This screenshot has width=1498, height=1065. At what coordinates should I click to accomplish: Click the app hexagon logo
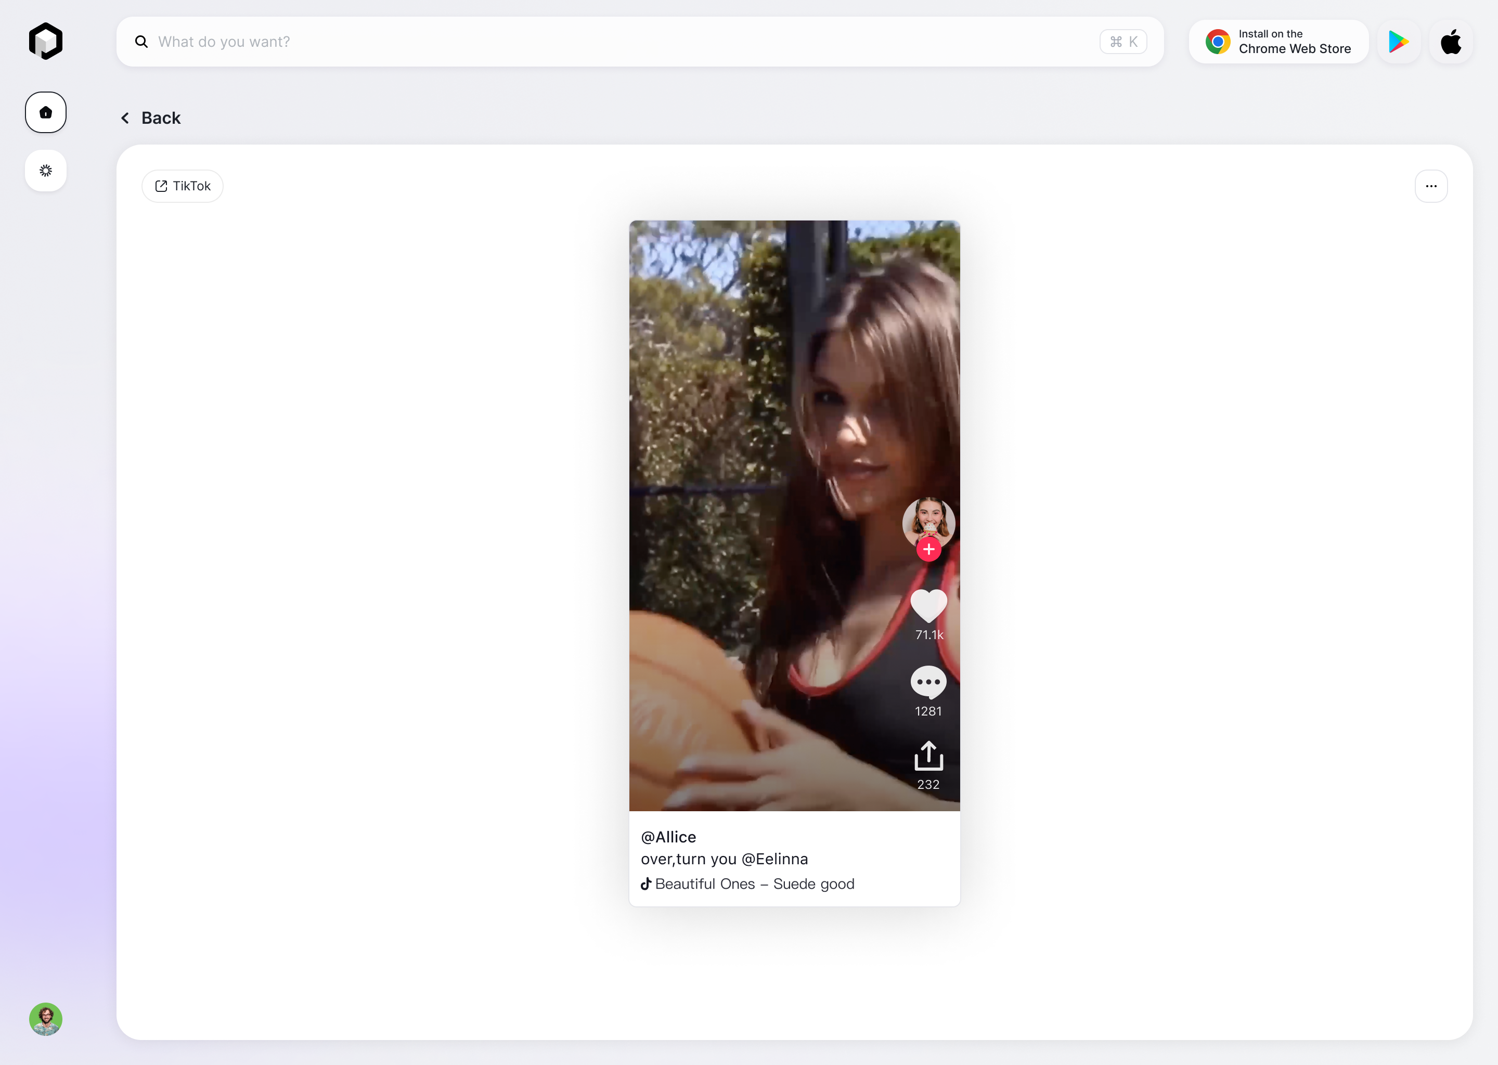coord(45,41)
